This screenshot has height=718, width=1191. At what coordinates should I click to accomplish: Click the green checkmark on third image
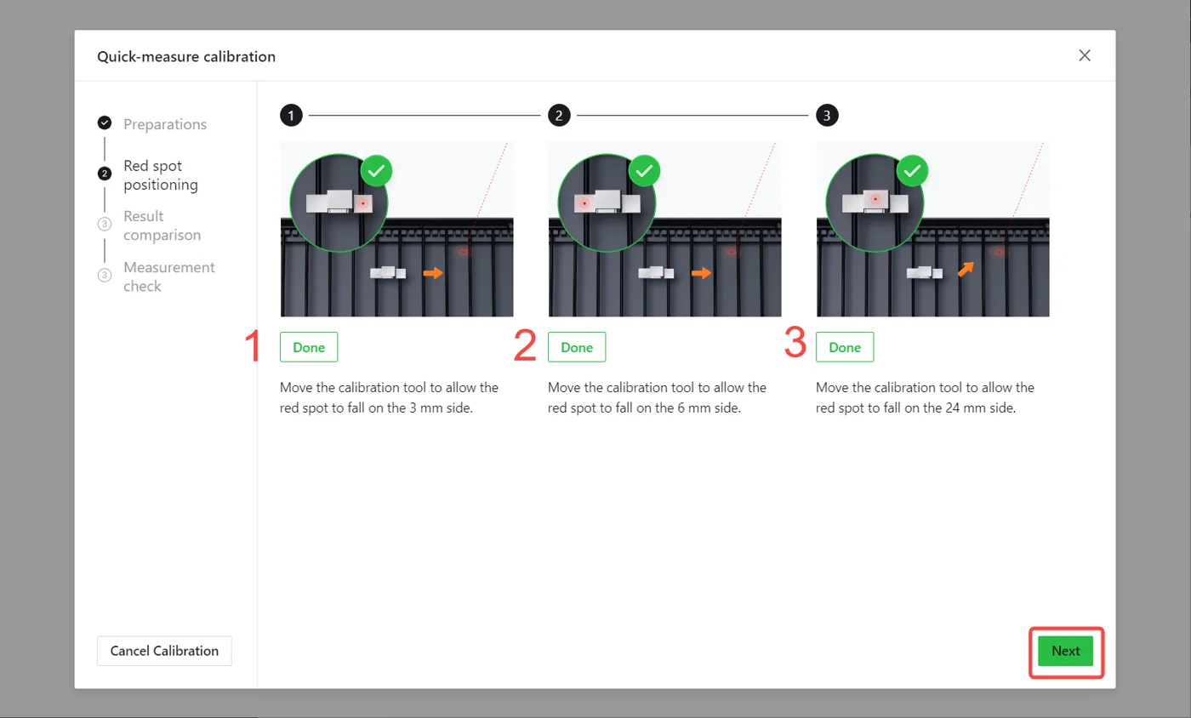pos(913,171)
